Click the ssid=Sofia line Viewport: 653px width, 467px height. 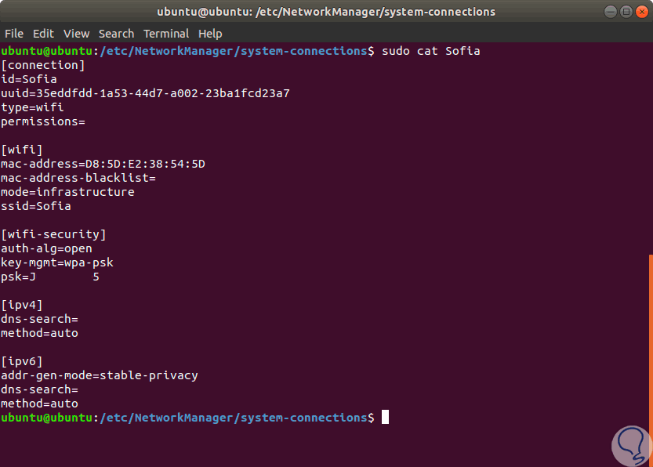[x=36, y=206]
